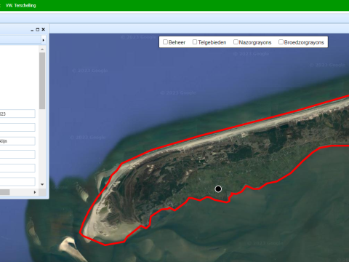
Task: Click the field below the 023 field
Action: [x=17, y=127]
